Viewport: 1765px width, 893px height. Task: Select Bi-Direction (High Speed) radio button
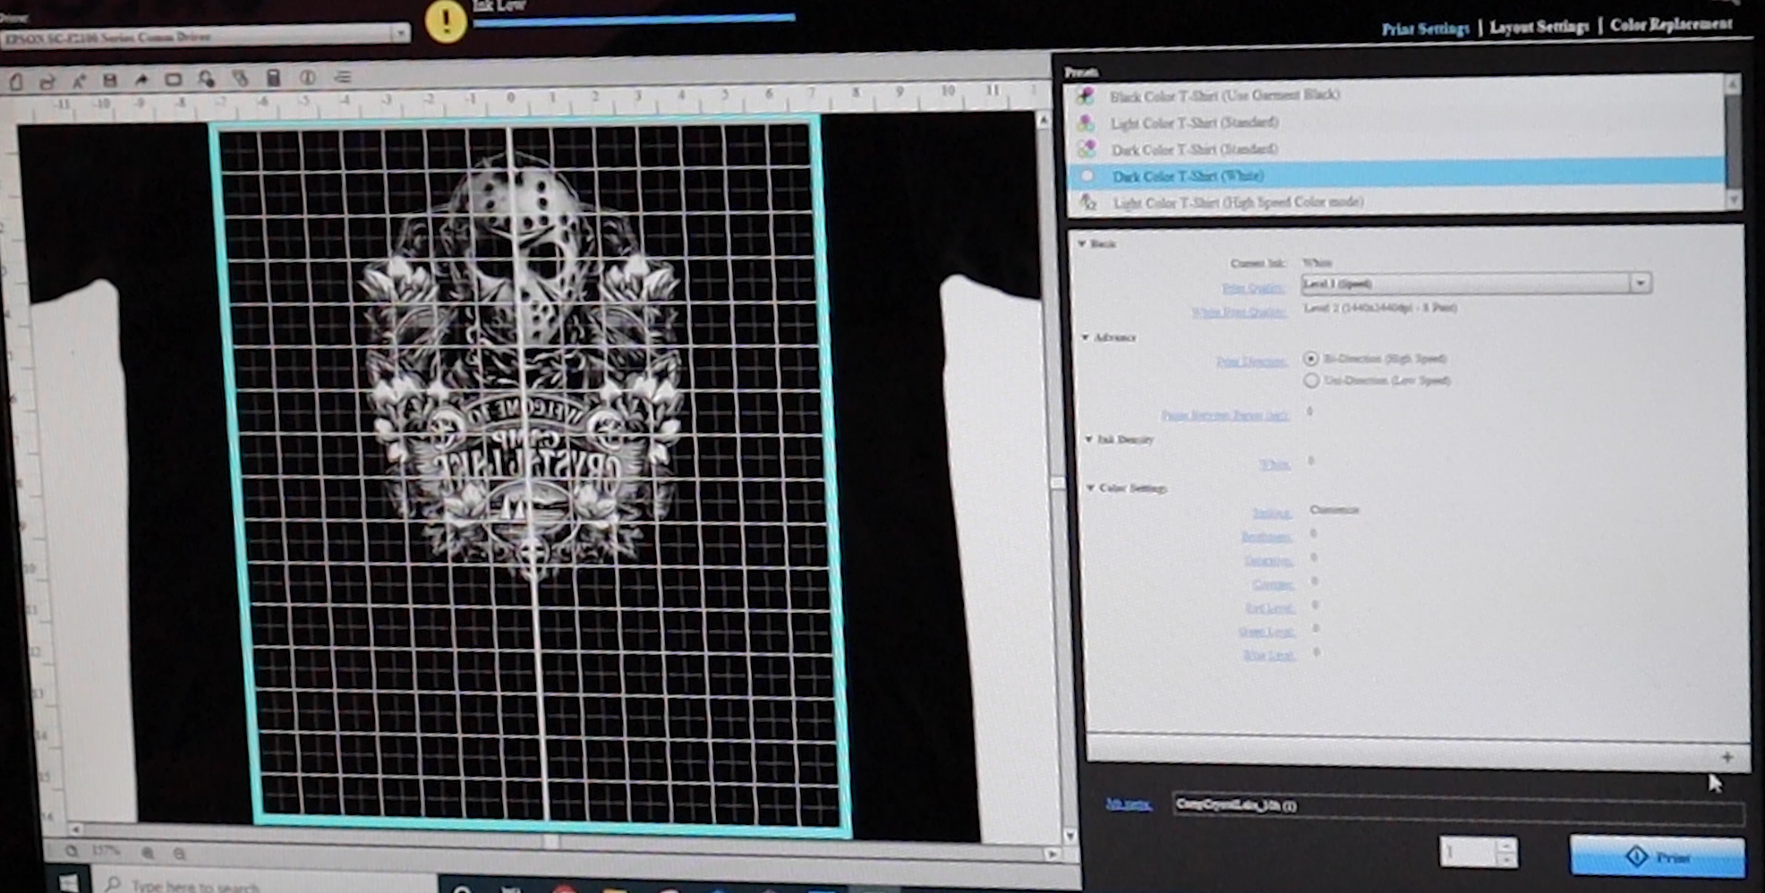click(1311, 358)
